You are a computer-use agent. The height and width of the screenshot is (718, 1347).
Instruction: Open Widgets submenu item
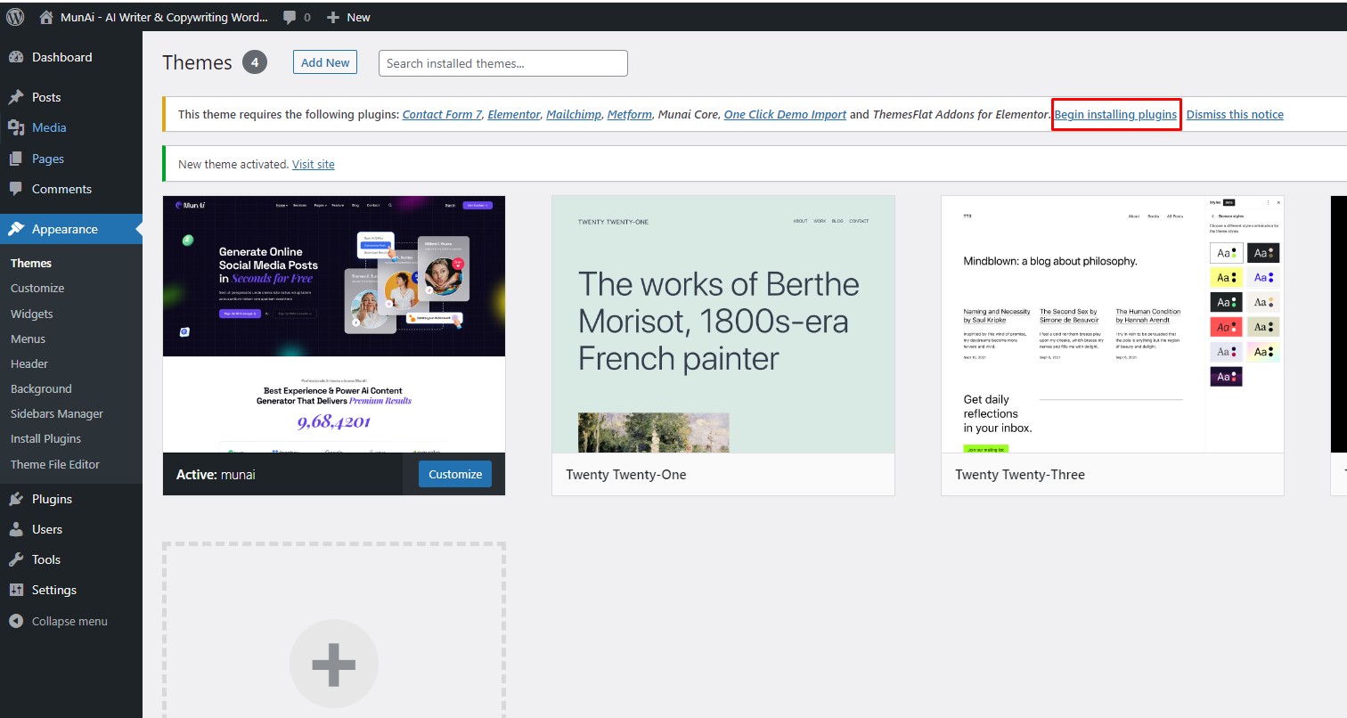pyautogui.click(x=32, y=314)
